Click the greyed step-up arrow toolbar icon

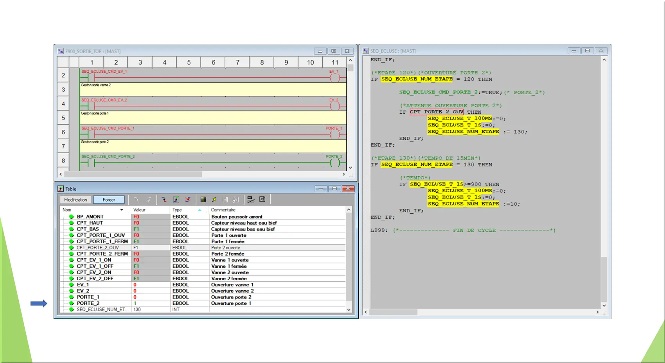(149, 200)
